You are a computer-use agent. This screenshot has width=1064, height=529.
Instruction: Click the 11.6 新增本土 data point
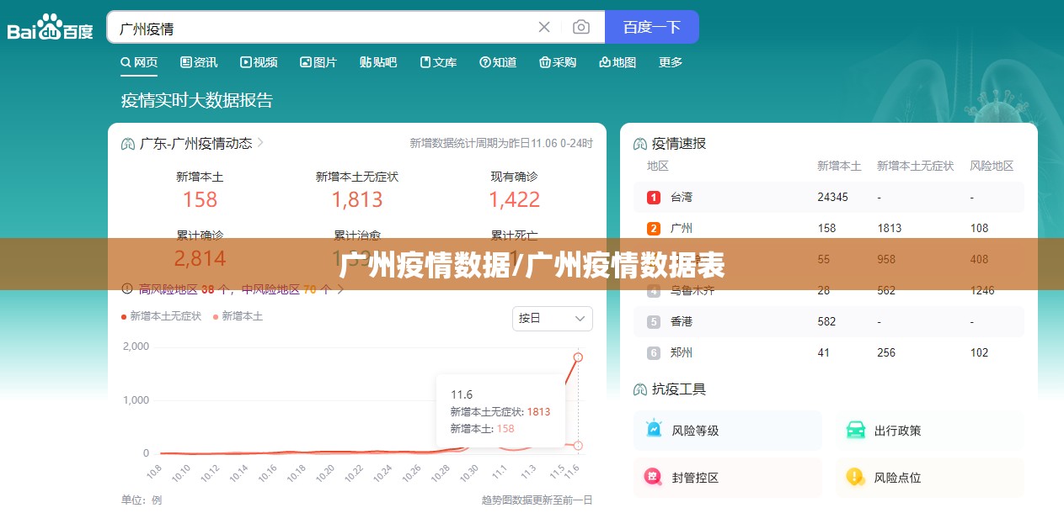pyautogui.click(x=578, y=445)
